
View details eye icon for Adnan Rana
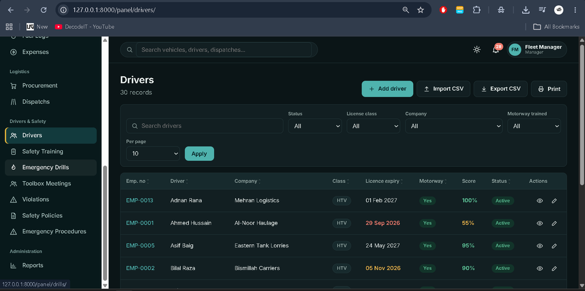coord(539,201)
